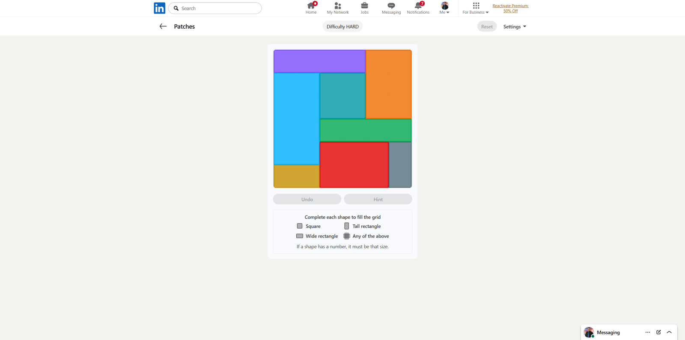The image size is (685, 340).
Task: Select the purple patch in the grid
Action: click(319, 61)
